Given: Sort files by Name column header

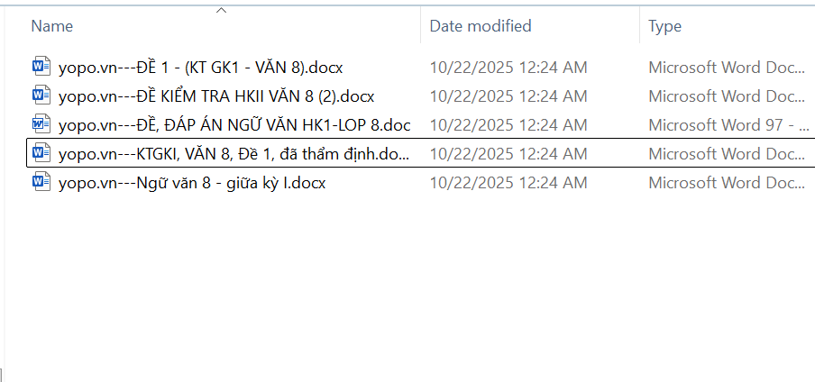Looking at the screenshot, I should (x=52, y=26).
